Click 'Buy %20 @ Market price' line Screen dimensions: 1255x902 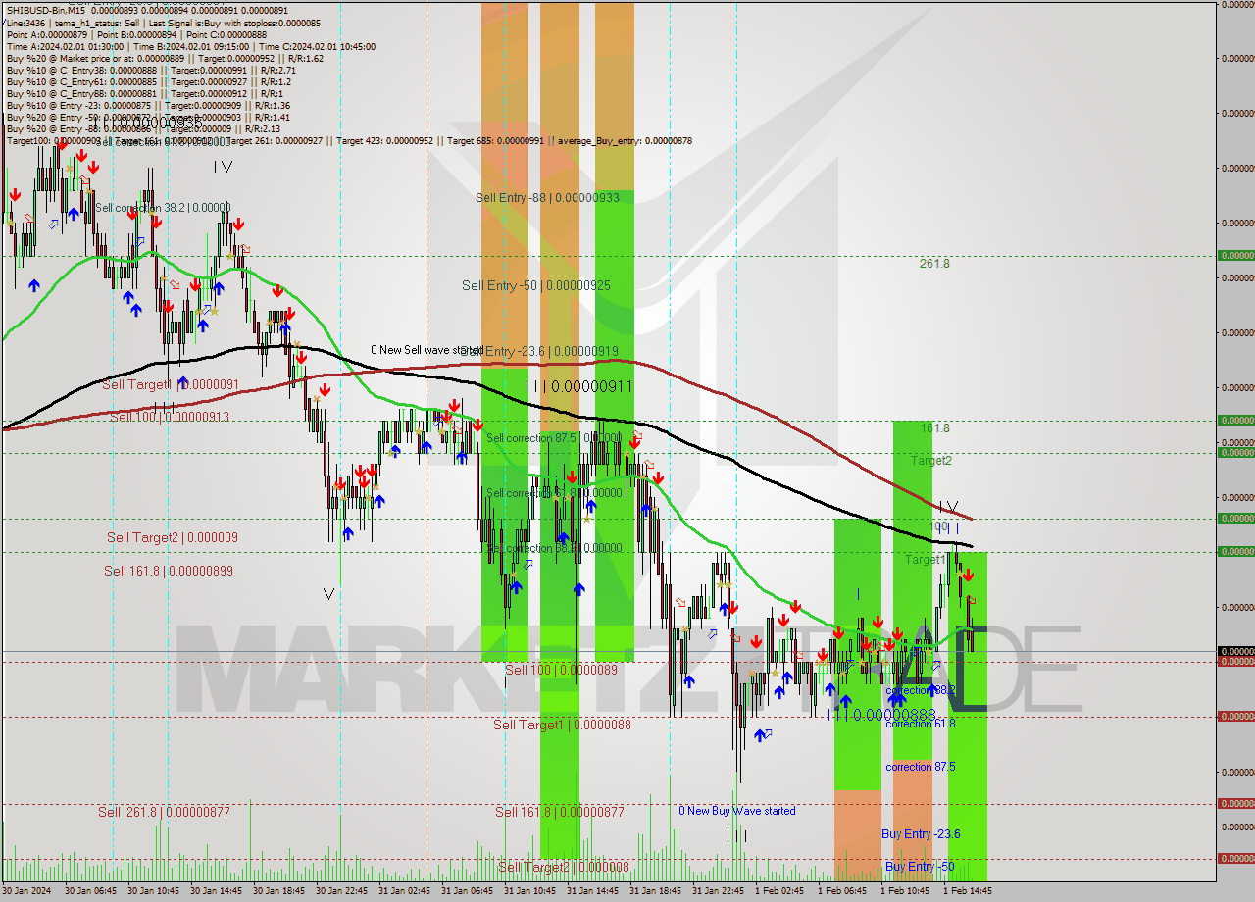click(x=165, y=58)
